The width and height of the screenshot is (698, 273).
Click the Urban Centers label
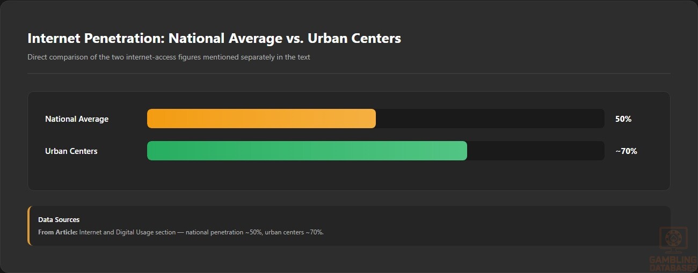tap(71, 151)
